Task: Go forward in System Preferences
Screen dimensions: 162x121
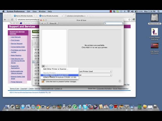Action: [x=45, y=23]
